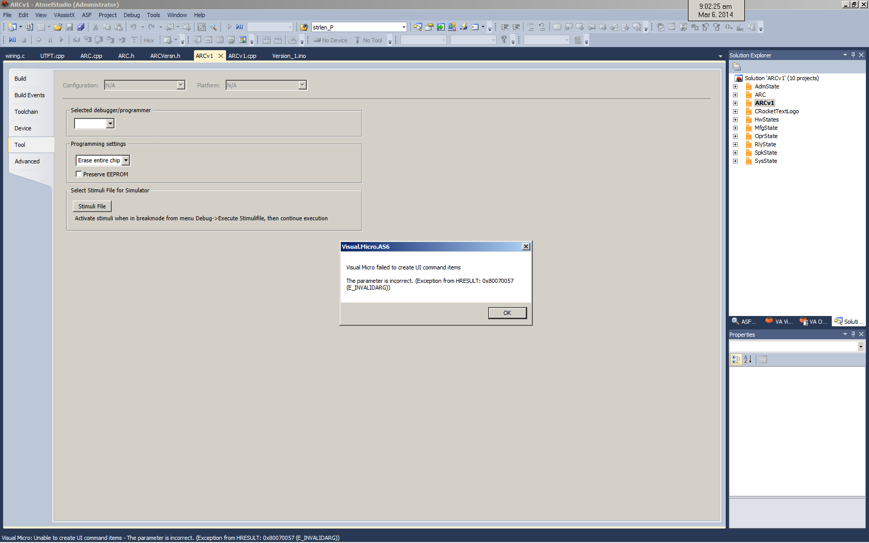Click the Stimuli File button
This screenshot has height=543, width=869.
pyautogui.click(x=92, y=206)
